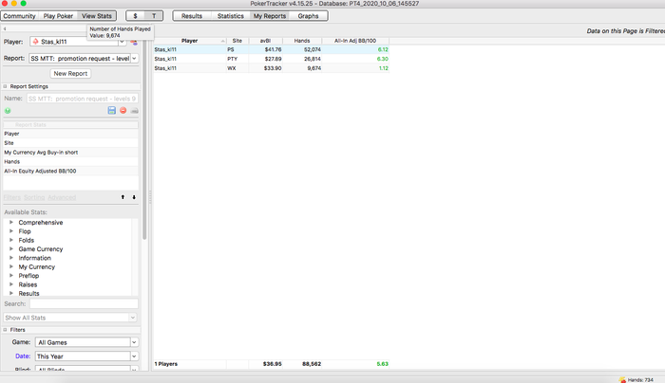Move selected stat down with the down arrow
The height and width of the screenshot is (383, 665).
click(x=134, y=197)
